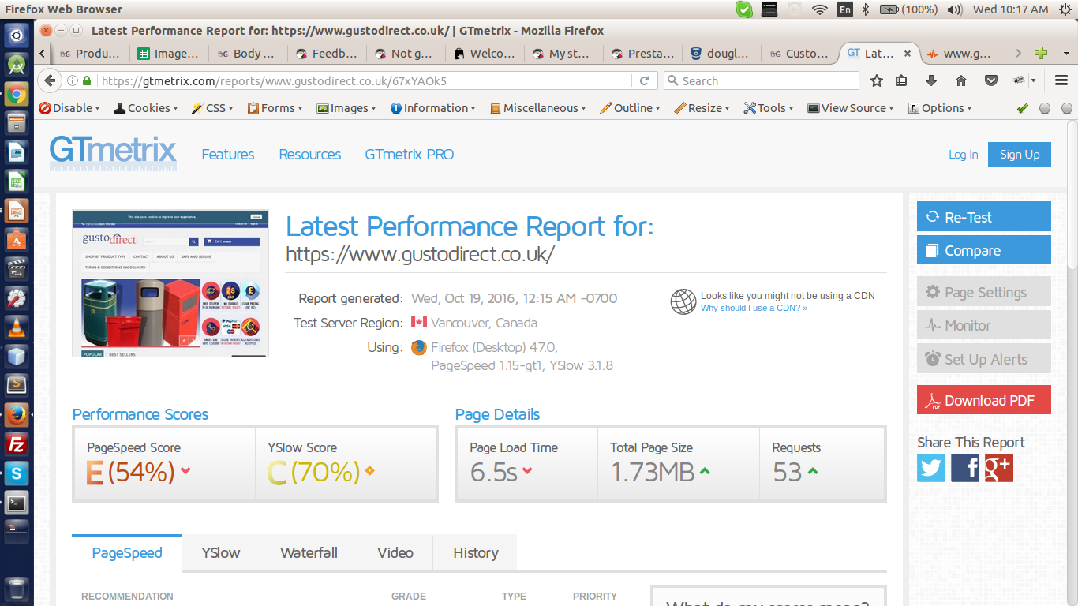Switch to the YSlow tab
The height and width of the screenshot is (606, 1078).
(220, 552)
